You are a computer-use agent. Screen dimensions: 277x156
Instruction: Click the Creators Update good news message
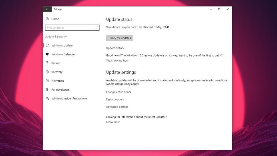(x=164, y=55)
